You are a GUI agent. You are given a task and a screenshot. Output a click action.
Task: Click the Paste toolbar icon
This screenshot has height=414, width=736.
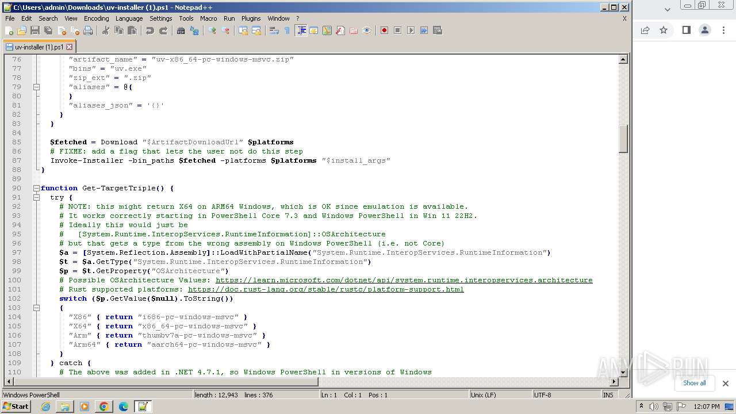(x=132, y=30)
